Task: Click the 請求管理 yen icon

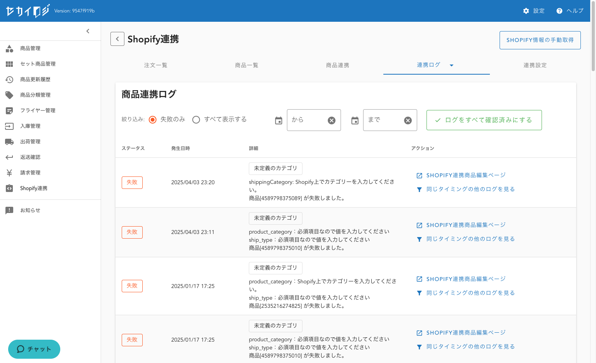Action: coord(9,173)
